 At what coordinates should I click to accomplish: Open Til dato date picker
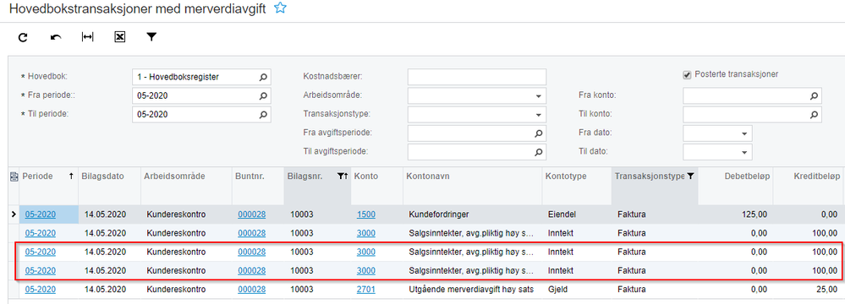click(744, 152)
